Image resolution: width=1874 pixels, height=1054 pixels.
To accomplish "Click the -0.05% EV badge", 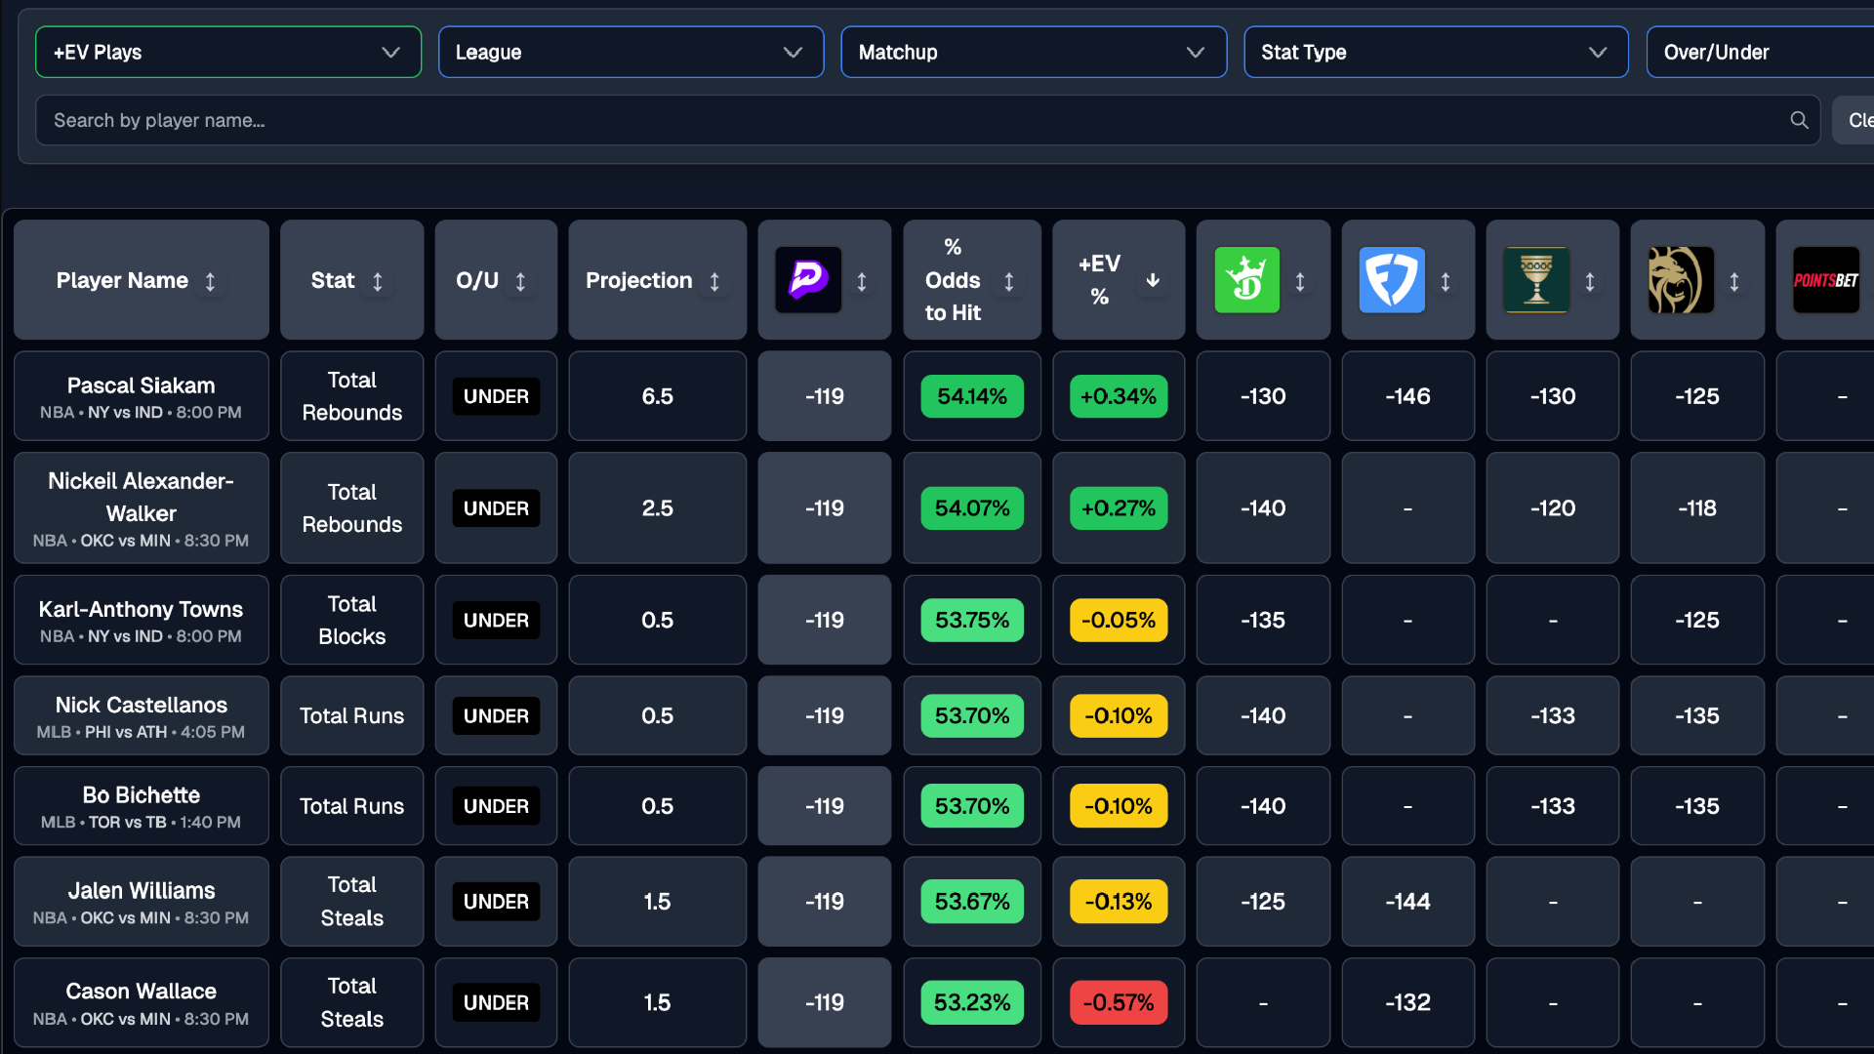I will point(1119,620).
